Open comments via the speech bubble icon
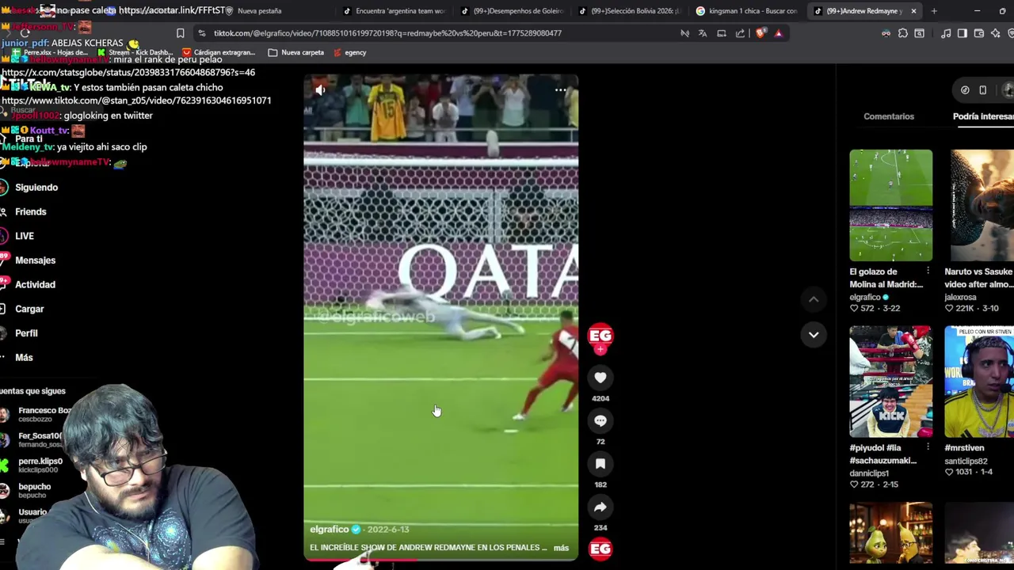The width and height of the screenshot is (1014, 570). click(x=600, y=421)
